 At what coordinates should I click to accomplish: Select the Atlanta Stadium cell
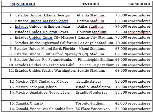91,15
